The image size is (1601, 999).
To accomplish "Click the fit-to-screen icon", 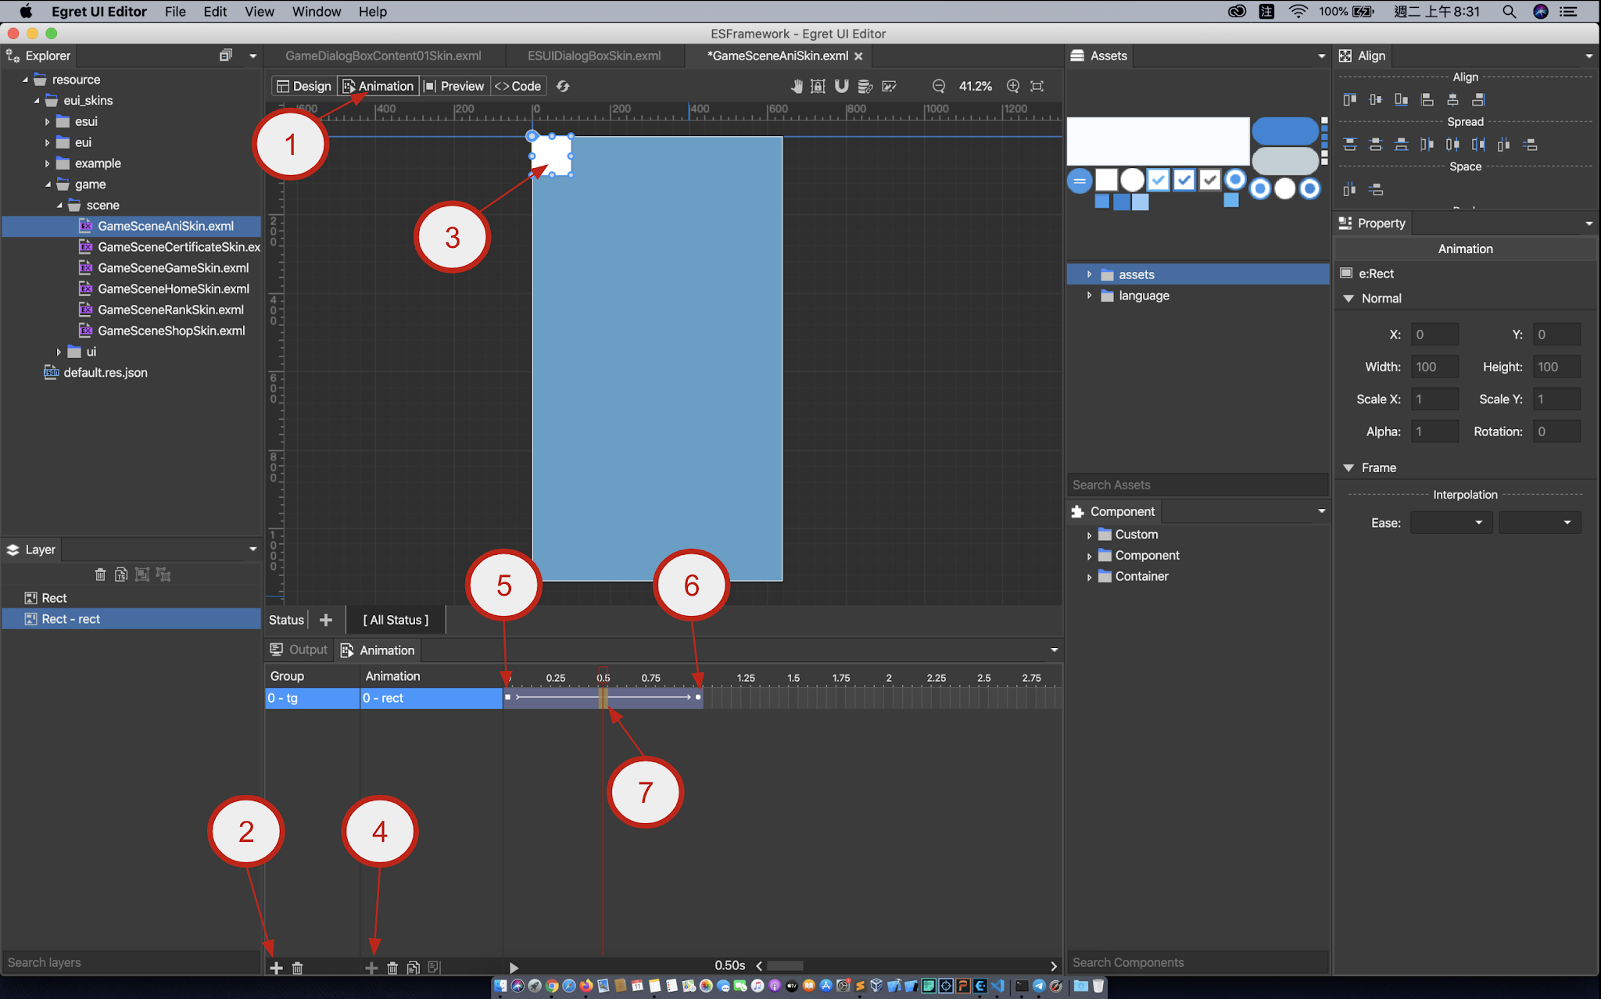I will coord(1037,86).
